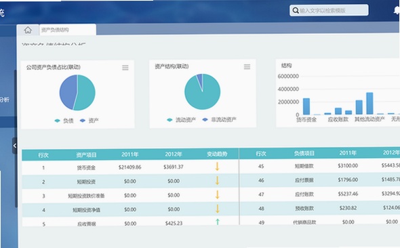Screen dimensions: 400x248
Task: Select the 短期投资 cell in row 2
Action: (x=86, y=182)
